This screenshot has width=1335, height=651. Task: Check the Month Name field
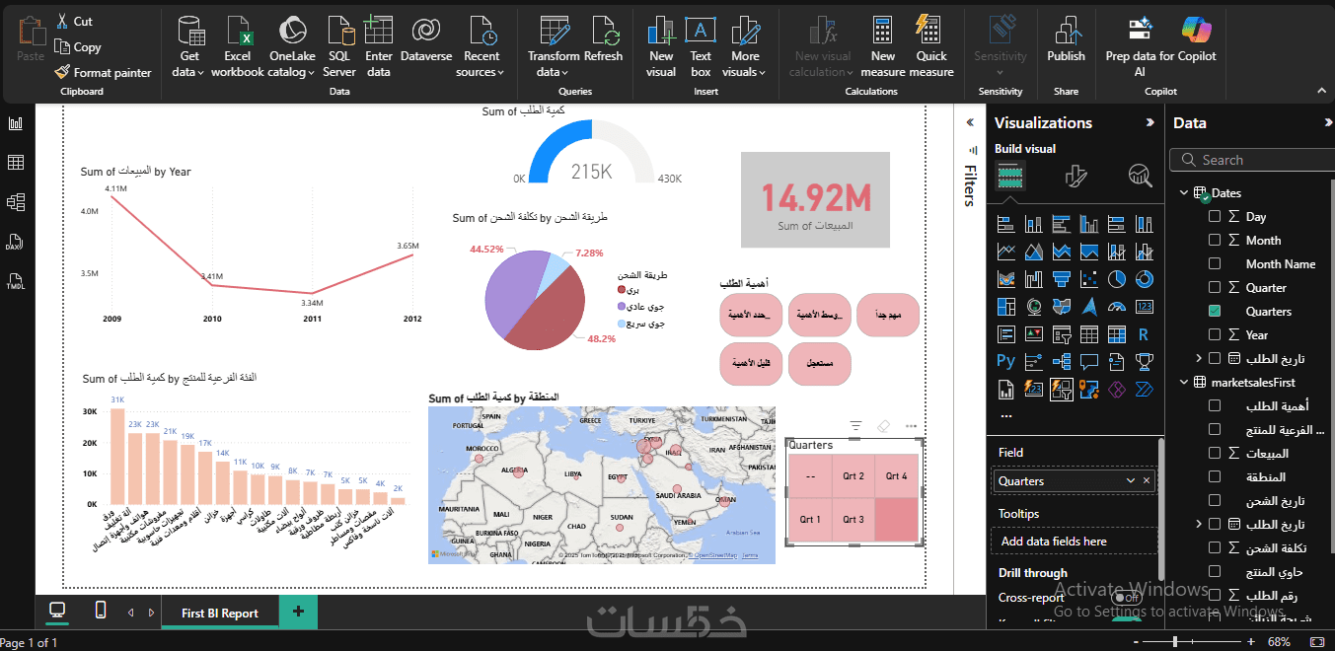(x=1215, y=263)
